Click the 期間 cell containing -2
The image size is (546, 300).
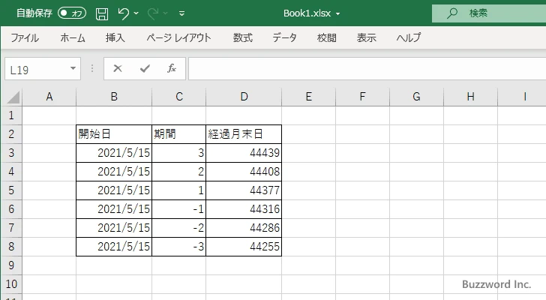pos(179,228)
